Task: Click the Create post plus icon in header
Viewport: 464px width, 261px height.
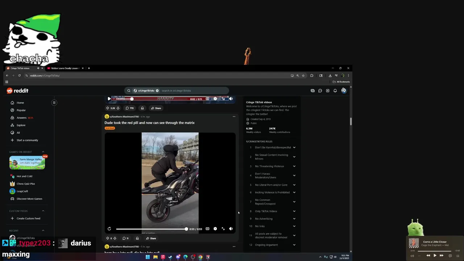Action: pyautogui.click(x=328, y=91)
